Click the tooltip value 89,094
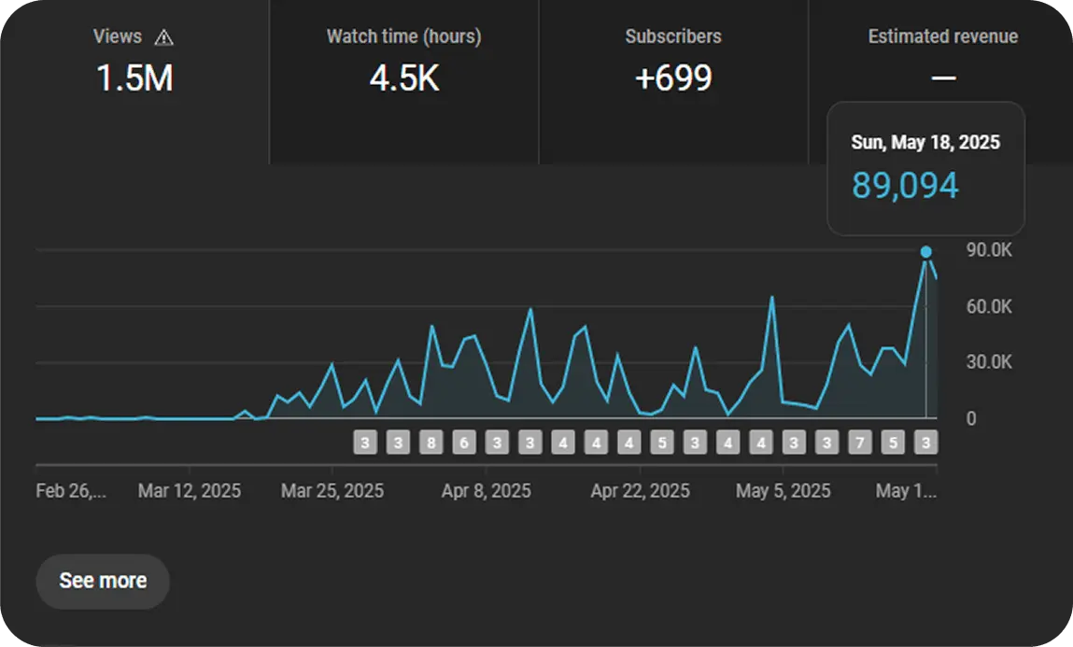This screenshot has height=647, width=1073. 905,186
